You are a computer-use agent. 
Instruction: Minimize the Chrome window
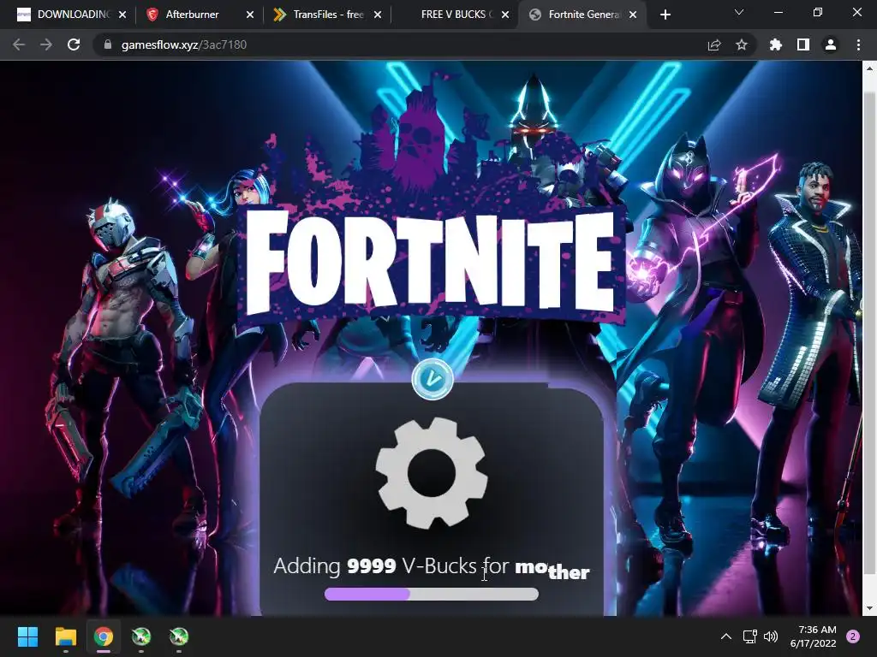778,12
